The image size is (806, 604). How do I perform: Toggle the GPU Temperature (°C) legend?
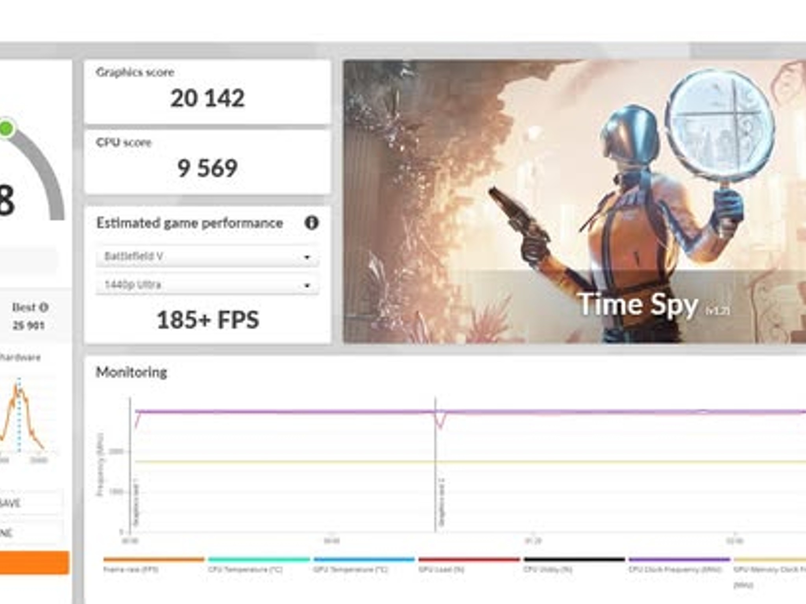point(364,565)
